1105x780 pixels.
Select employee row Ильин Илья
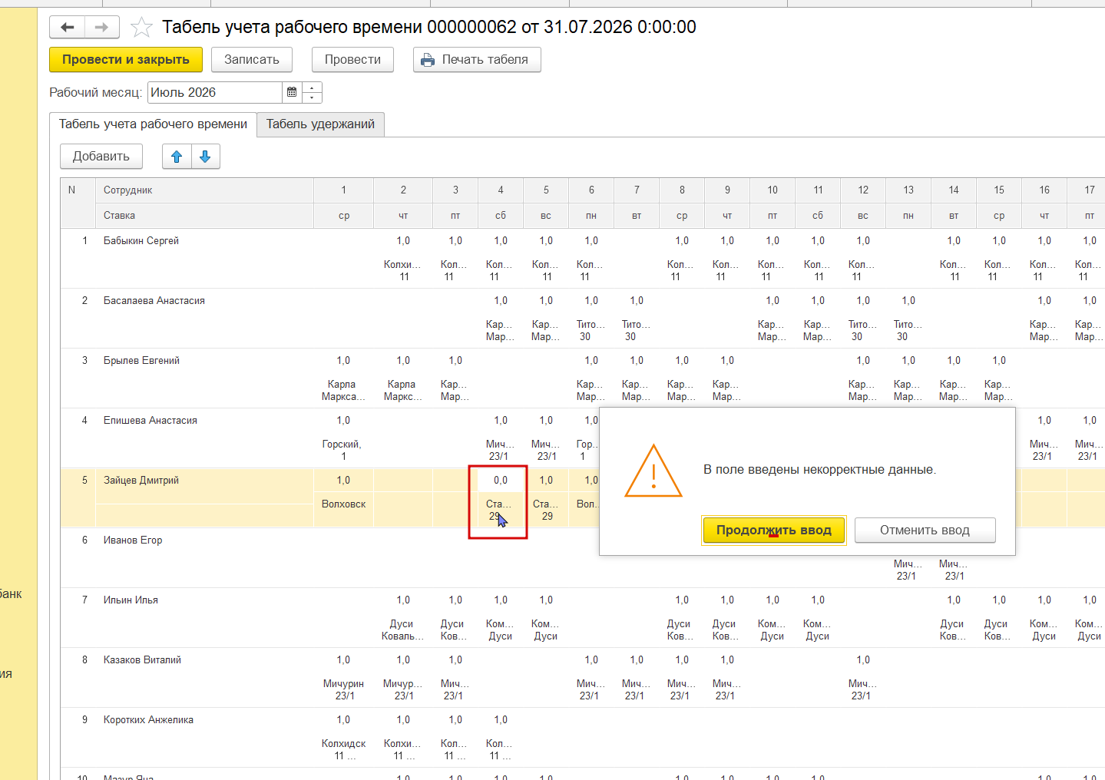pos(131,600)
